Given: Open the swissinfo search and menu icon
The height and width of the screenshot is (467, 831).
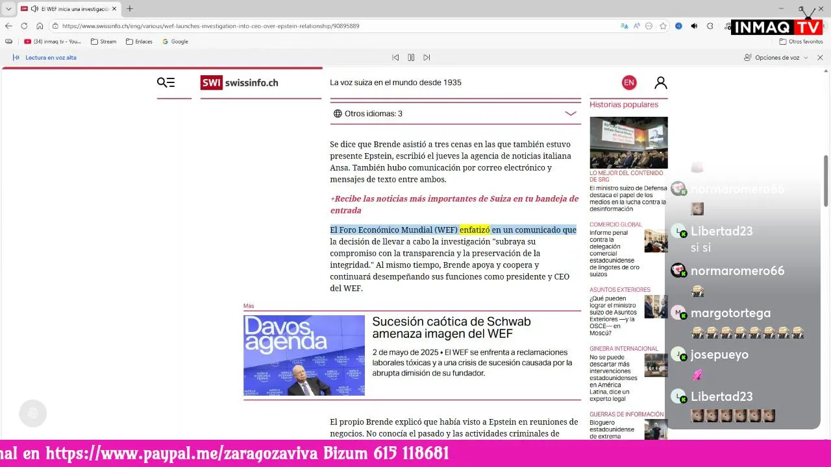Looking at the screenshot, I should click(166, 82).
